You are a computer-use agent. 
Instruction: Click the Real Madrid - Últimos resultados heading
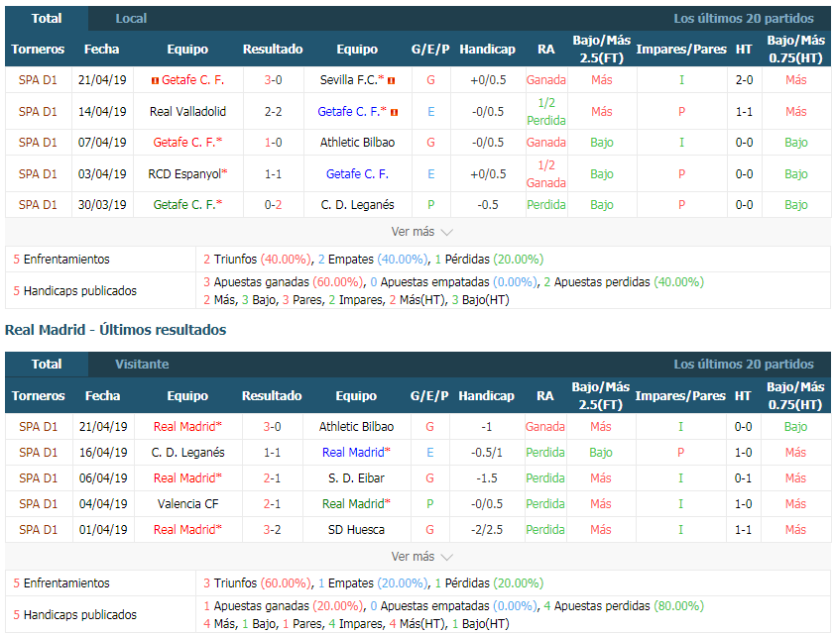pos(116,330)
